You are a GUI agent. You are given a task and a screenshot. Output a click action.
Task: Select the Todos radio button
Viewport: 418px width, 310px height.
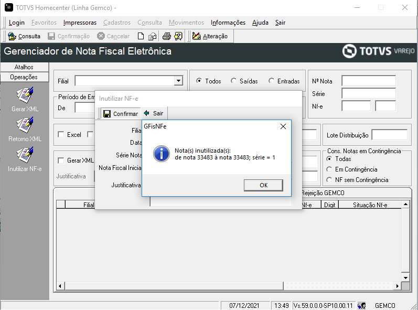[199, 81]
